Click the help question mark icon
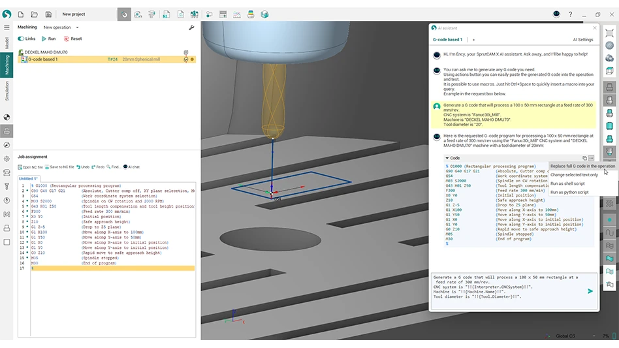The width and height of the screenshot is (619, 348). 570,14
